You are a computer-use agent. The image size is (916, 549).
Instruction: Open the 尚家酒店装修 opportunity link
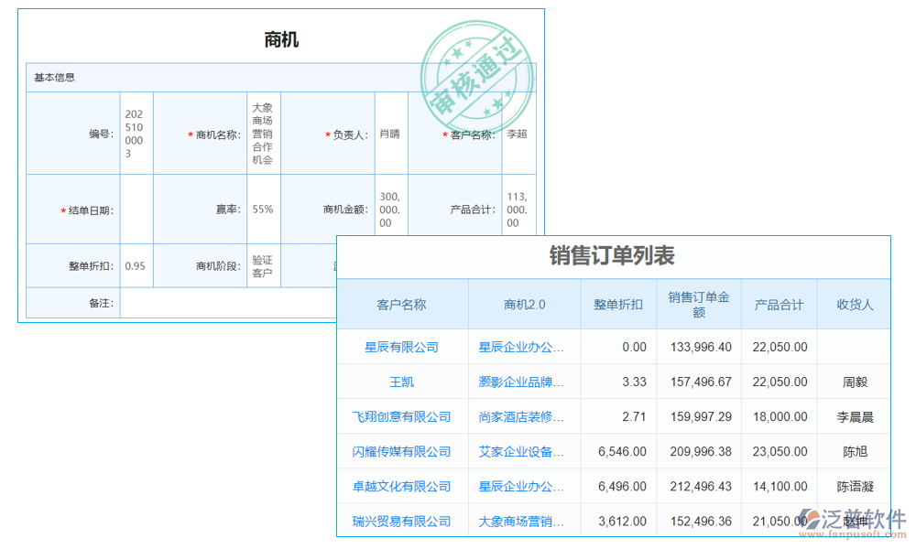click(x=524, y=416)
